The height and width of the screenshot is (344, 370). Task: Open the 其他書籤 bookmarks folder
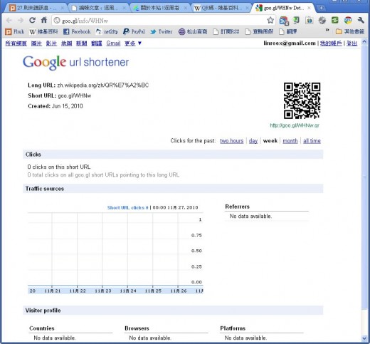point(350,31)
